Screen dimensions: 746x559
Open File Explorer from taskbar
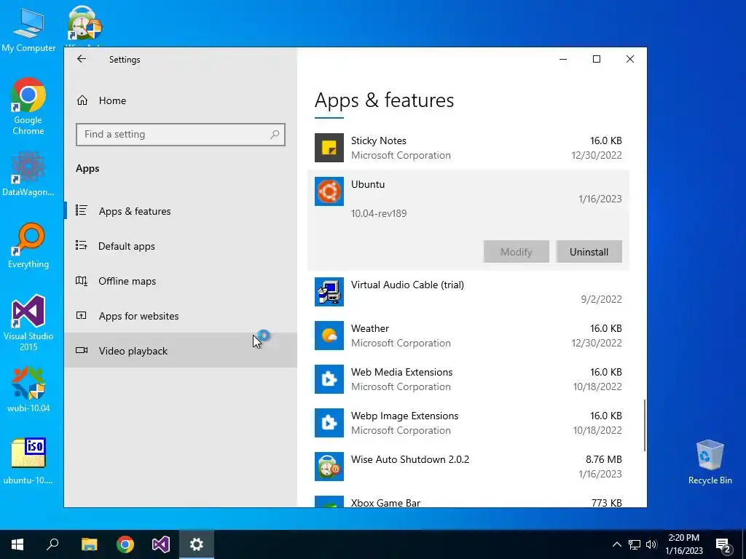point(89,544)
